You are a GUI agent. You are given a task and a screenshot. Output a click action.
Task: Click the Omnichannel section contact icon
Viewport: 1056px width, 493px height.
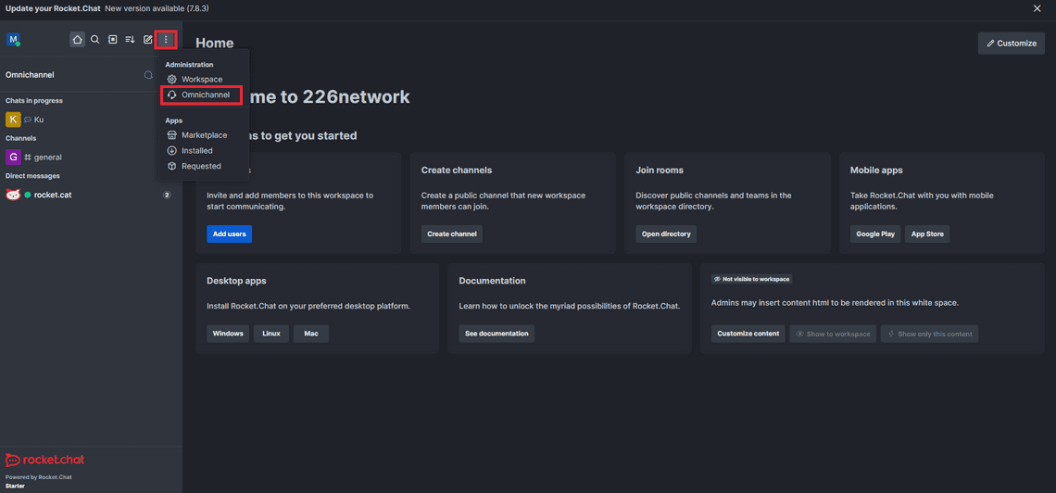148,75
